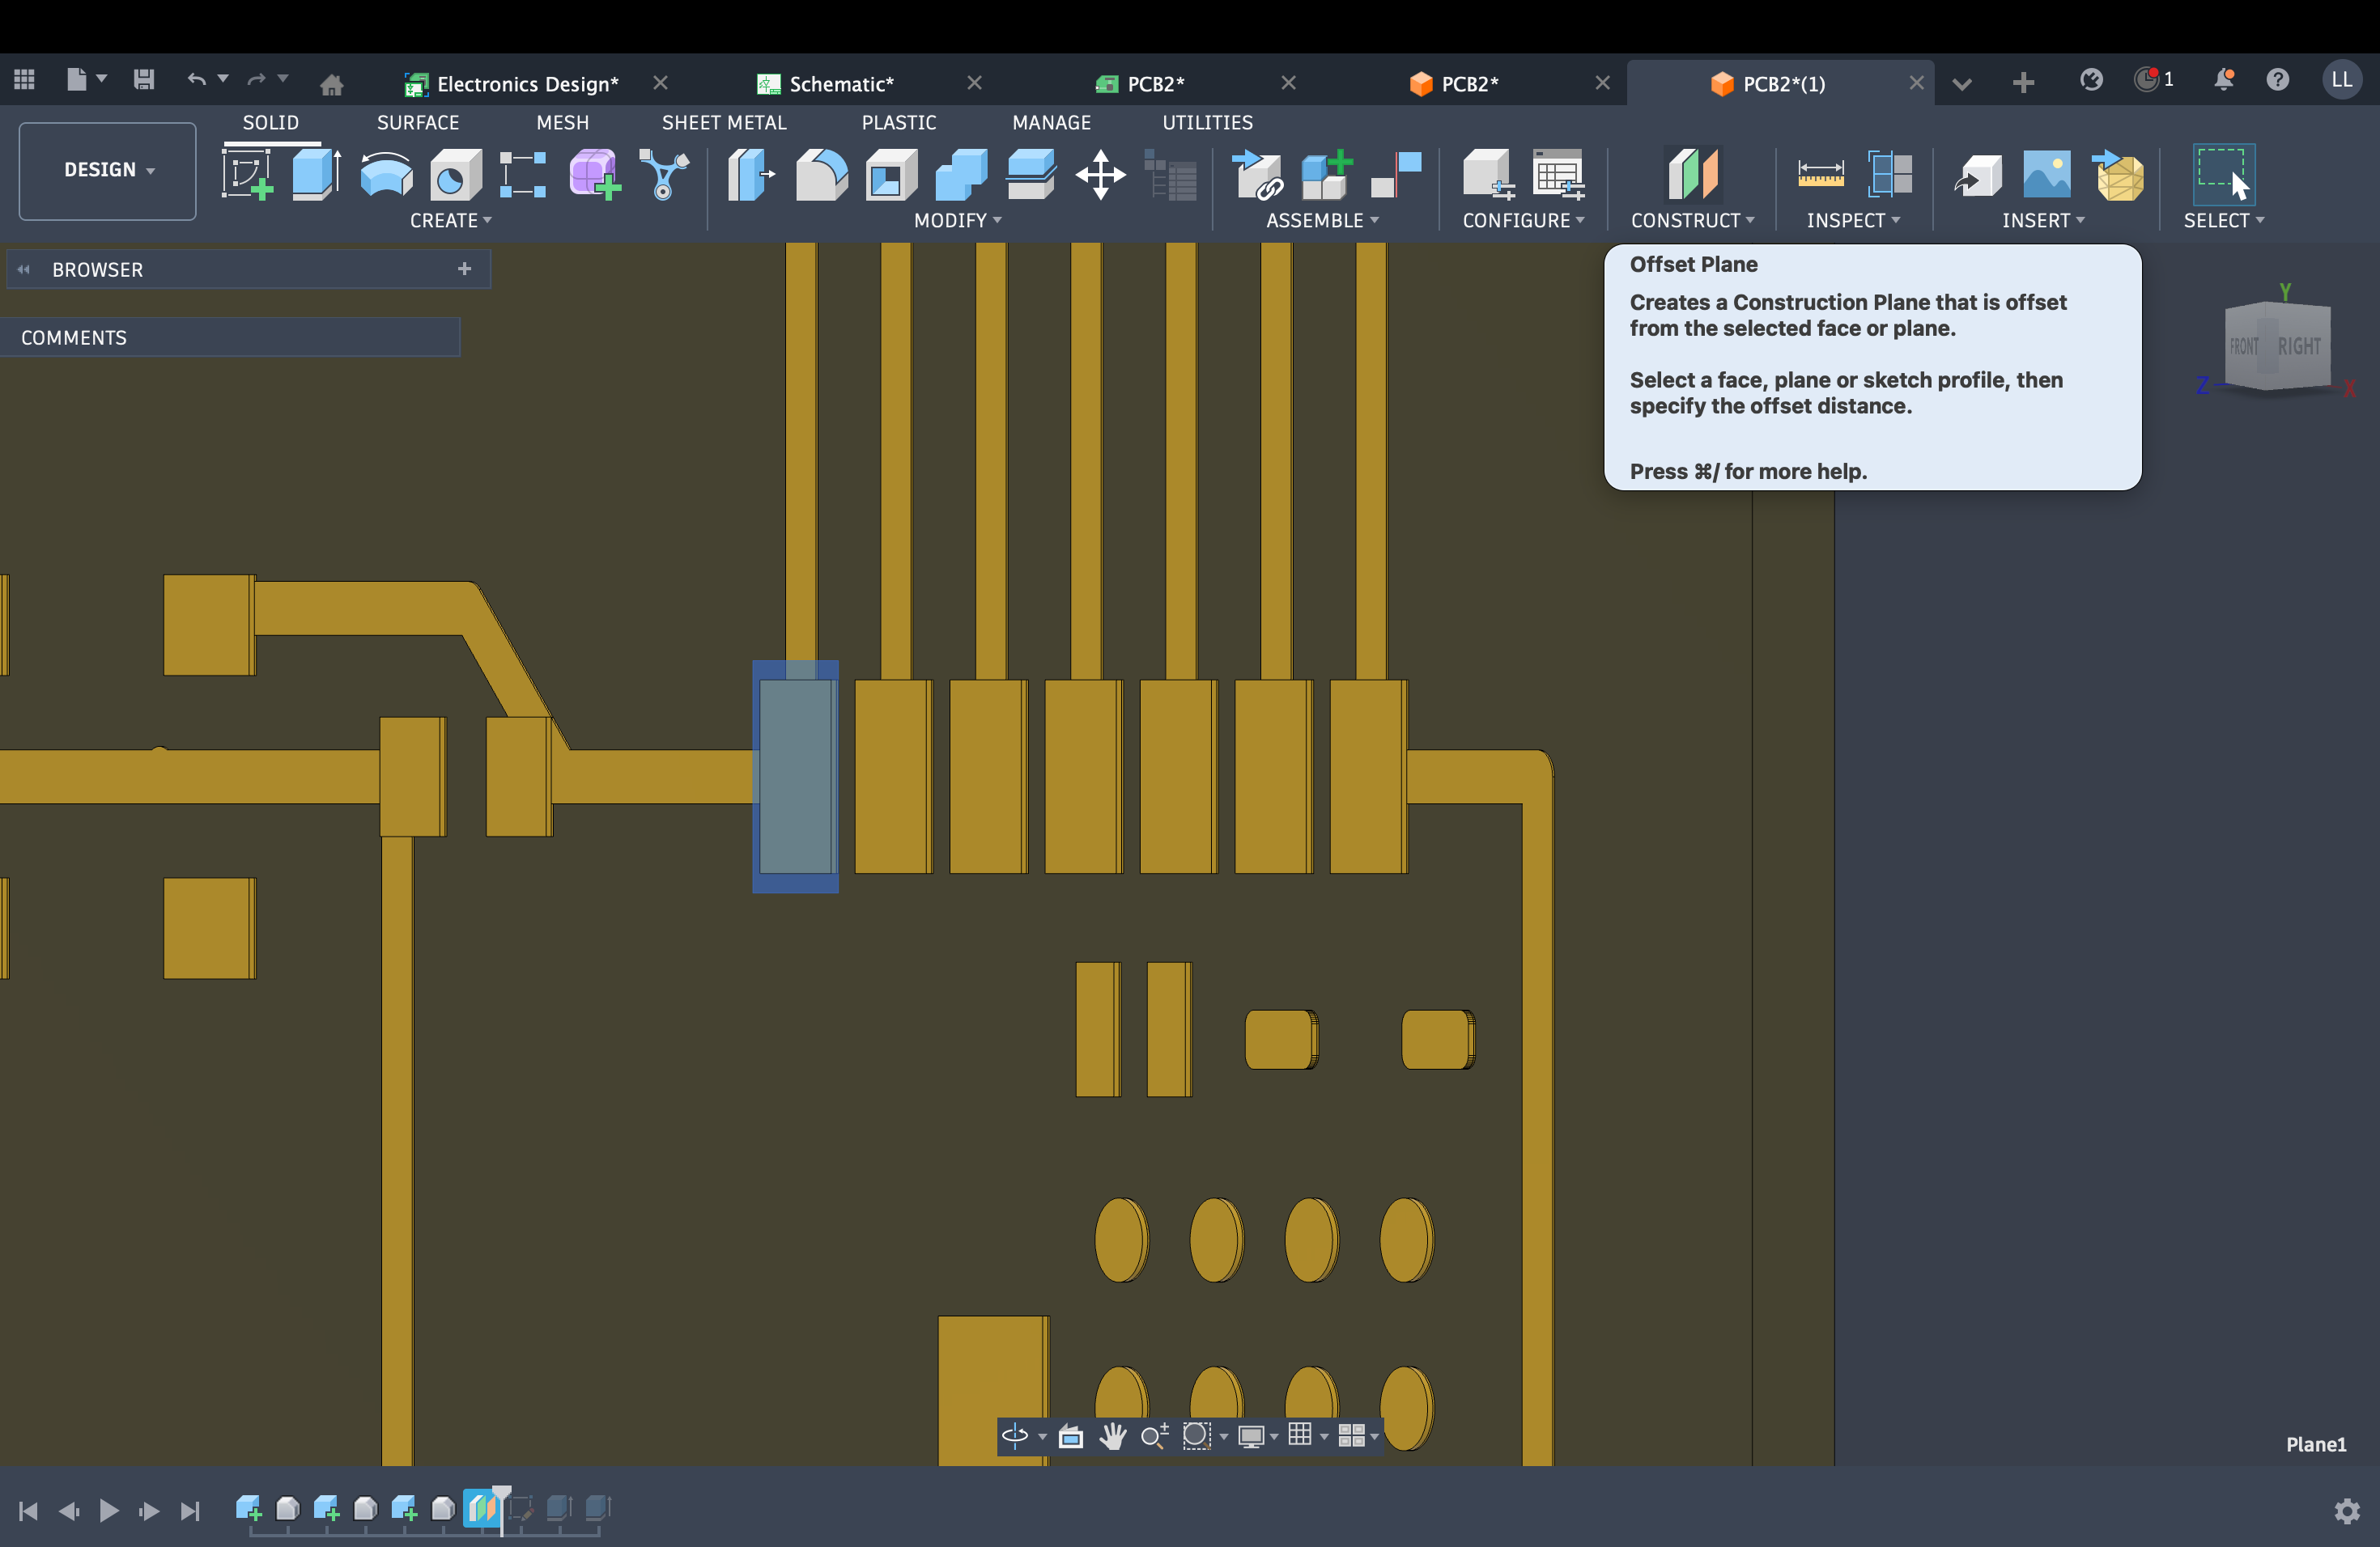Activate the Press Pull tool

coord(751,175)
